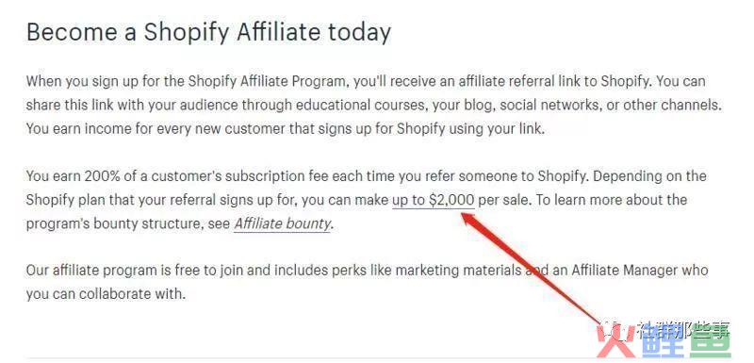Click the underlined up to $2,000 link
754x363 pixels.
click(x=434, y=200)
